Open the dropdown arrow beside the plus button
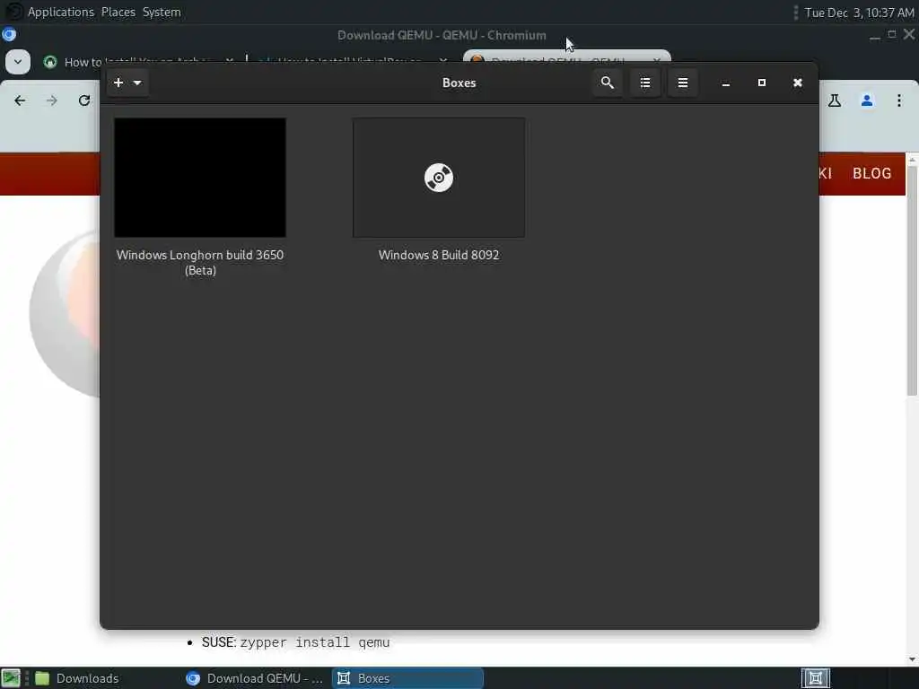The image size is (919, 689). [137, 83]
